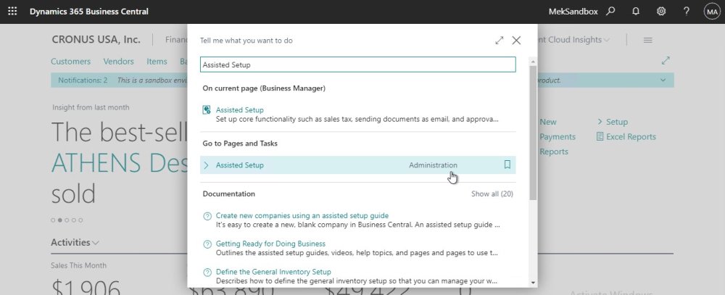The height and width of the screenshot is (295, 725).
Task: Expand the Tell Me dialog to full size
Action: click(x=500, y=41)
